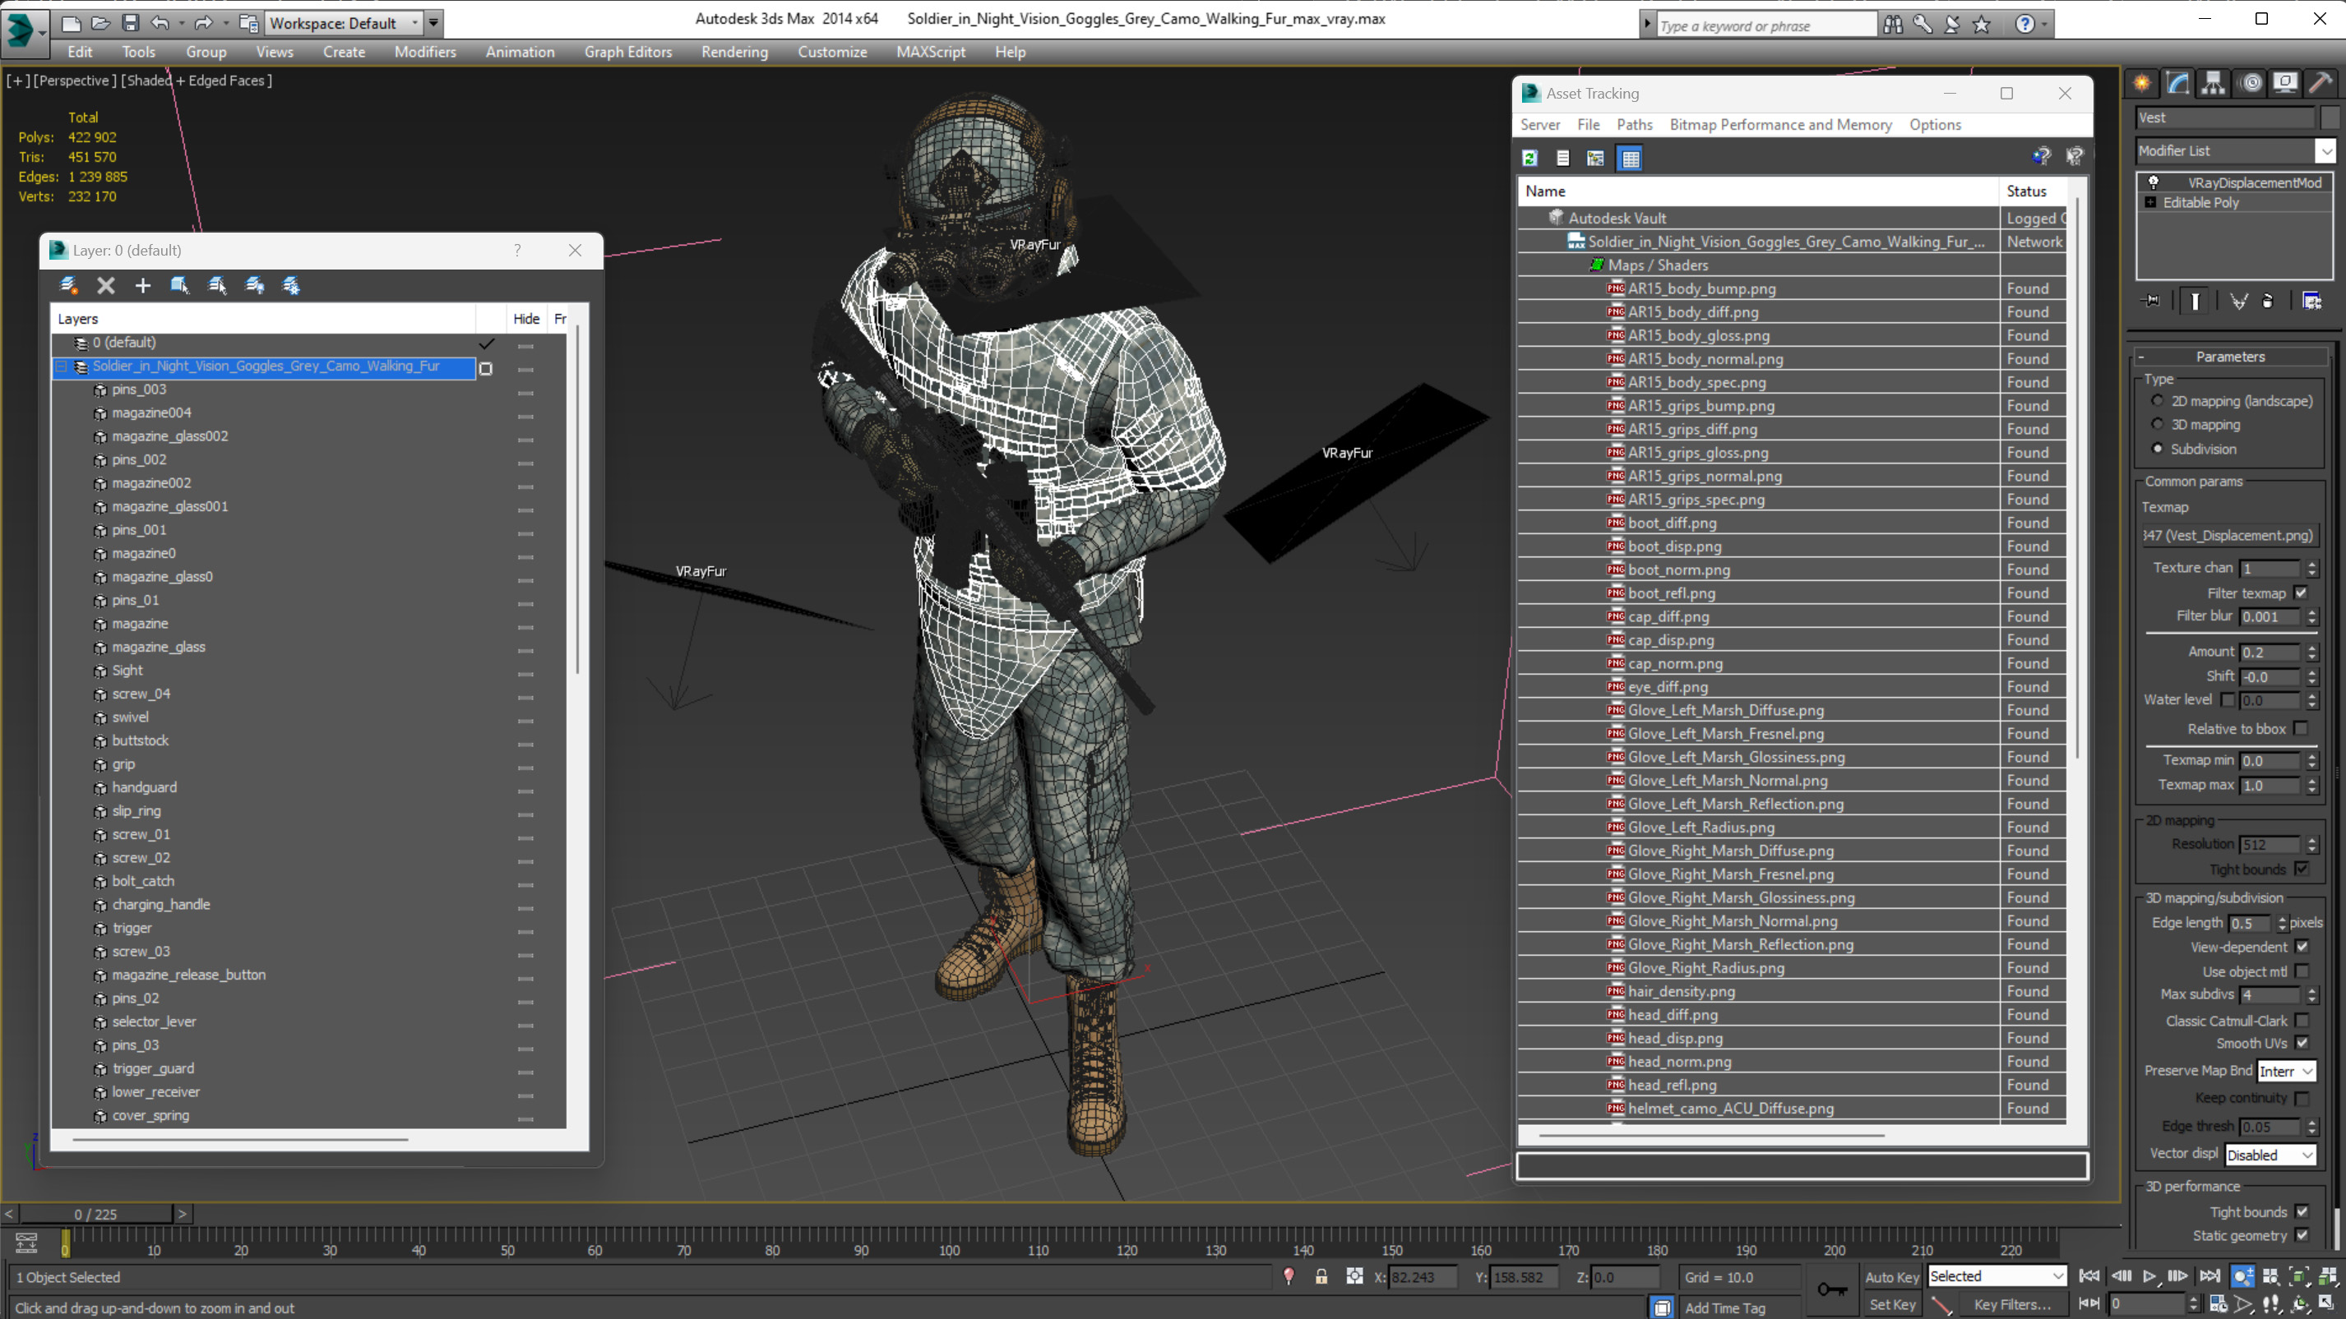This screenshot has height=1319, width=2346.
Task: Click the Pin Stack icon under the modifier stack
Action: [2151, 302]
